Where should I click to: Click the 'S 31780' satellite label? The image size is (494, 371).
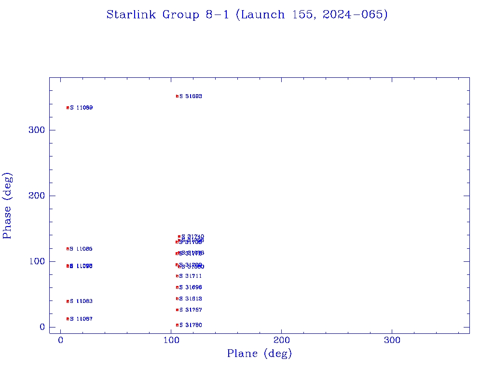pos(191,325)
